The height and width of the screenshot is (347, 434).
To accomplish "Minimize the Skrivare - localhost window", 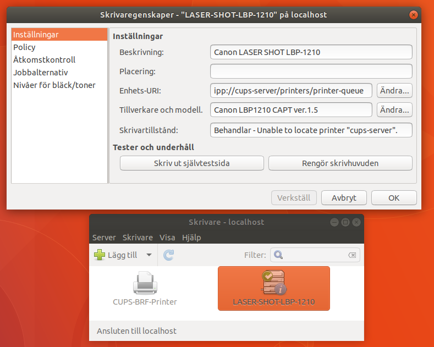I will (x=334, y=222).
